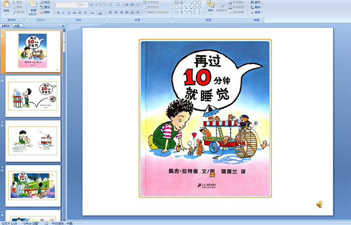Image resolution: width=351 pixels, height=225 pixels.
Task: Click the Increase Indent icon
Action: tap(132, 5)
